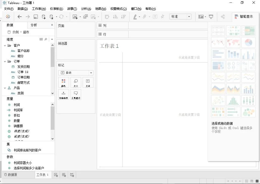Select the 销售额 measure

[18, 126]
